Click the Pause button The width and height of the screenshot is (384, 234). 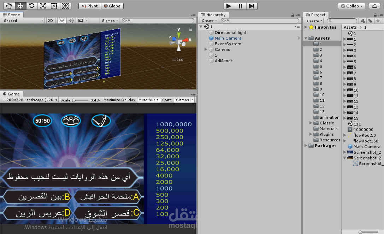pos(240,6)
